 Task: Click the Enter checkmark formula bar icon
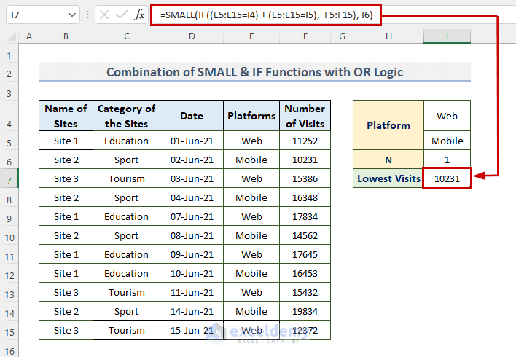pyautogui.click(x=121, y=15)
